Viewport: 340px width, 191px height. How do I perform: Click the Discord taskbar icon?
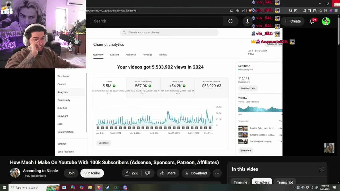(x=125, y=188)
